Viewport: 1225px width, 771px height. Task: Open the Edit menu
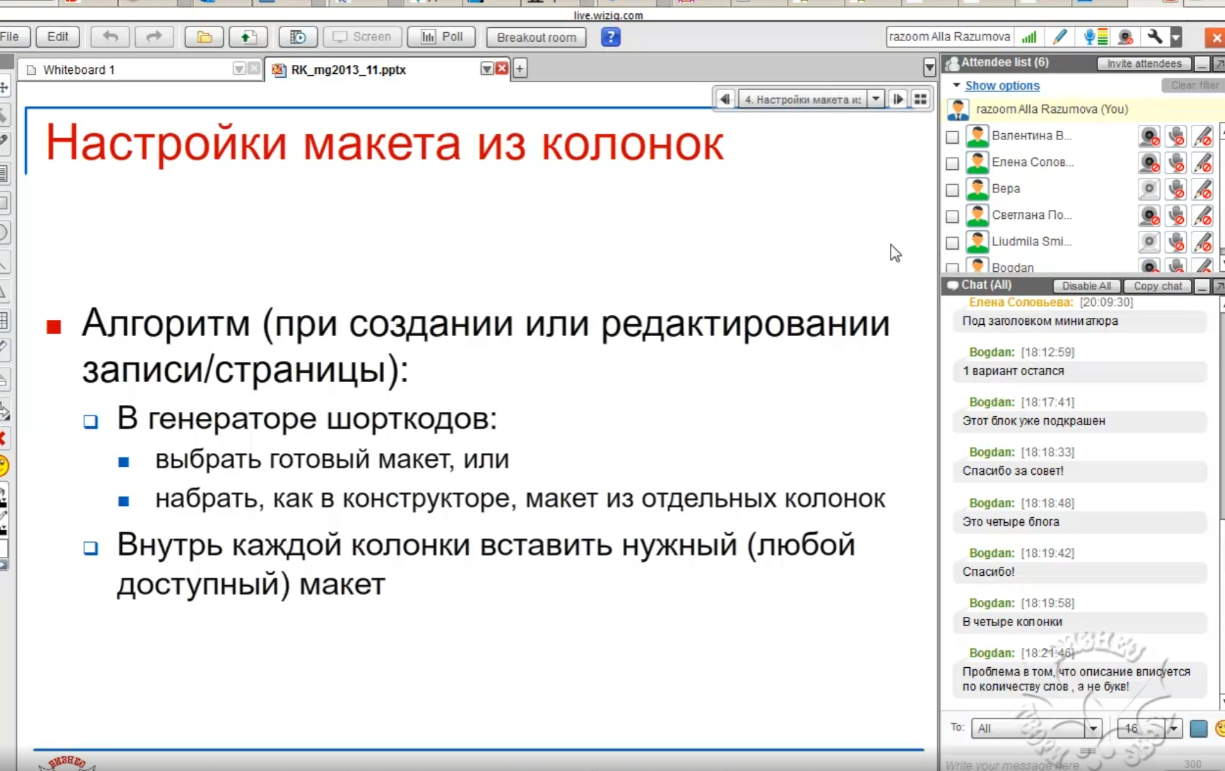pyautogui.click(x=57, y=37)
